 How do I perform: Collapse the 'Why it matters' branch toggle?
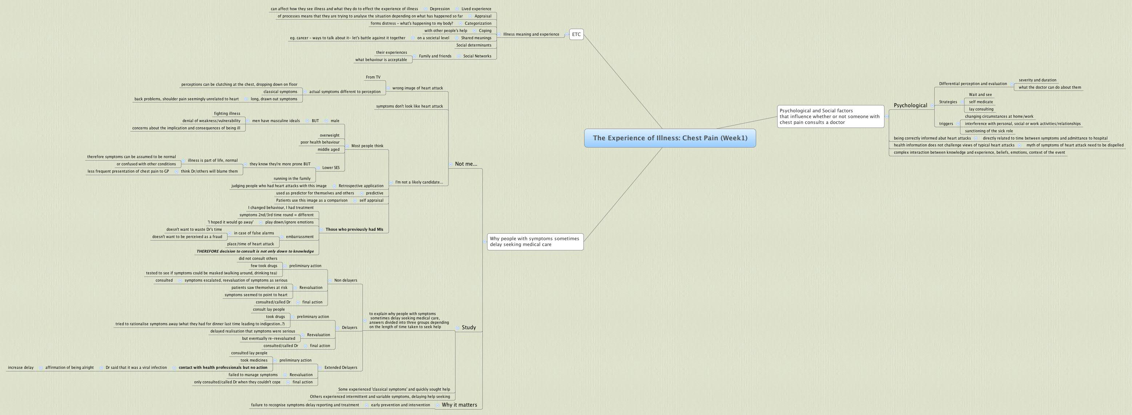coord(437,405)
